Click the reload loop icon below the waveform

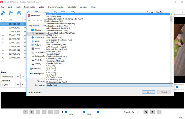[x=32, y=112]
